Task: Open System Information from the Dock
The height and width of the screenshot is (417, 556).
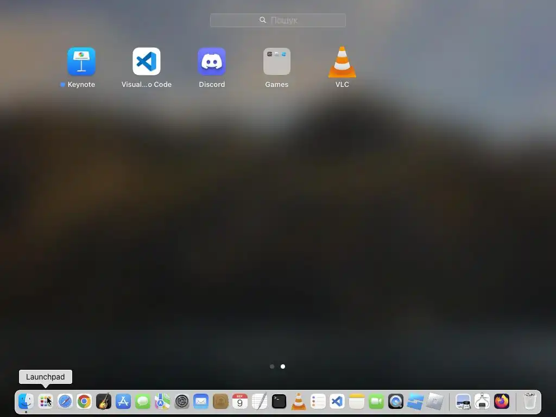Action: [x=482, y=401]
